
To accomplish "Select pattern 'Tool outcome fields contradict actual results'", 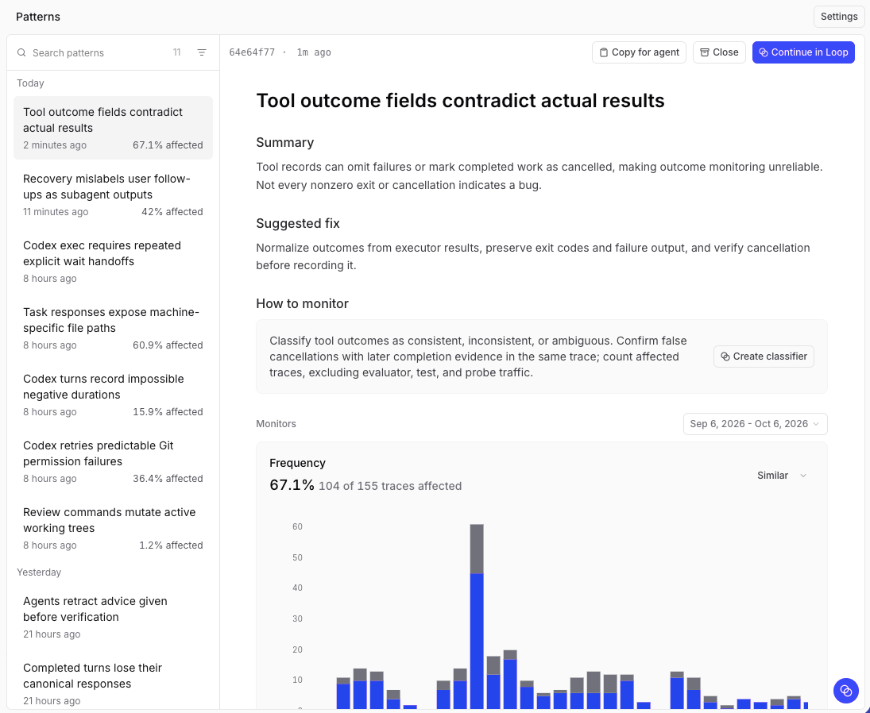I will click(113, 128).
